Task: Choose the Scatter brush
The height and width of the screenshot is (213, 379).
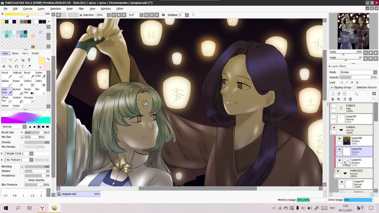Action: click(x=18, y=99)
